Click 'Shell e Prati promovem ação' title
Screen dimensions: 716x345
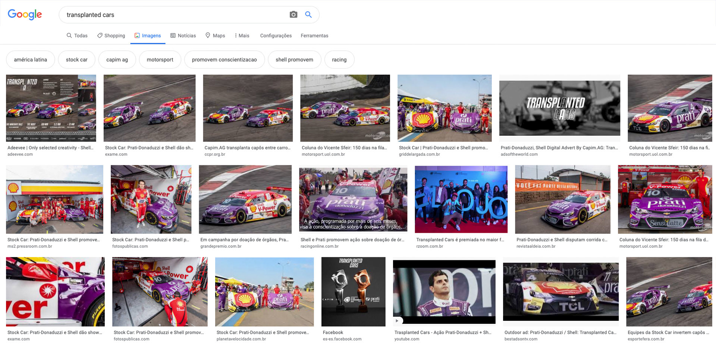(352, 240)
